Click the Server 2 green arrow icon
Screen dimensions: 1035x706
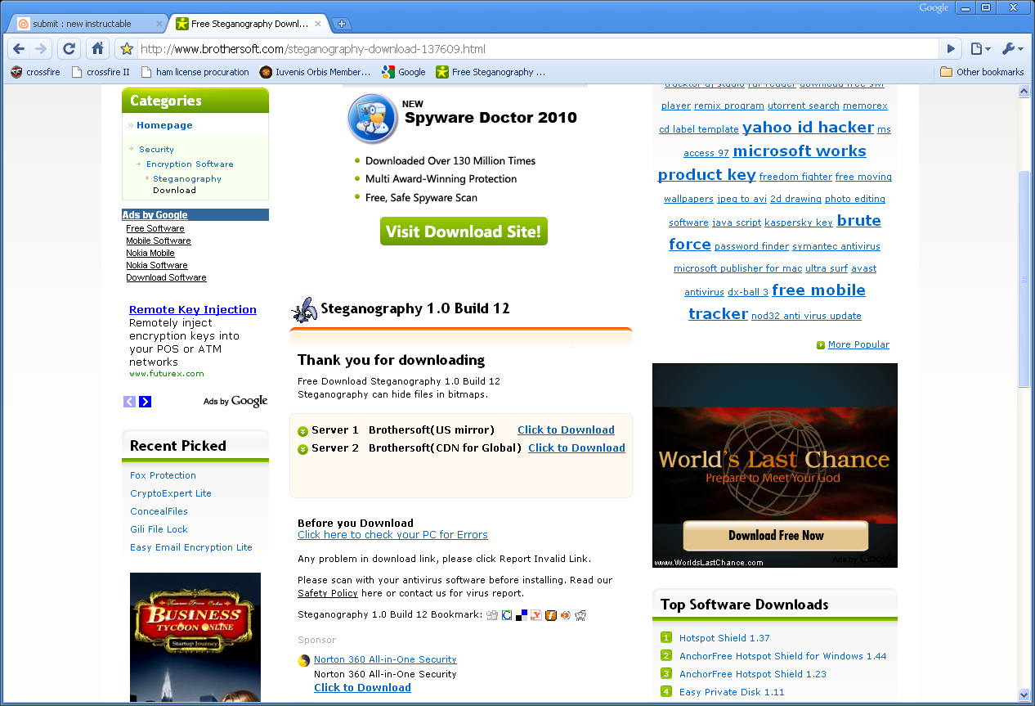pos(302,449)
